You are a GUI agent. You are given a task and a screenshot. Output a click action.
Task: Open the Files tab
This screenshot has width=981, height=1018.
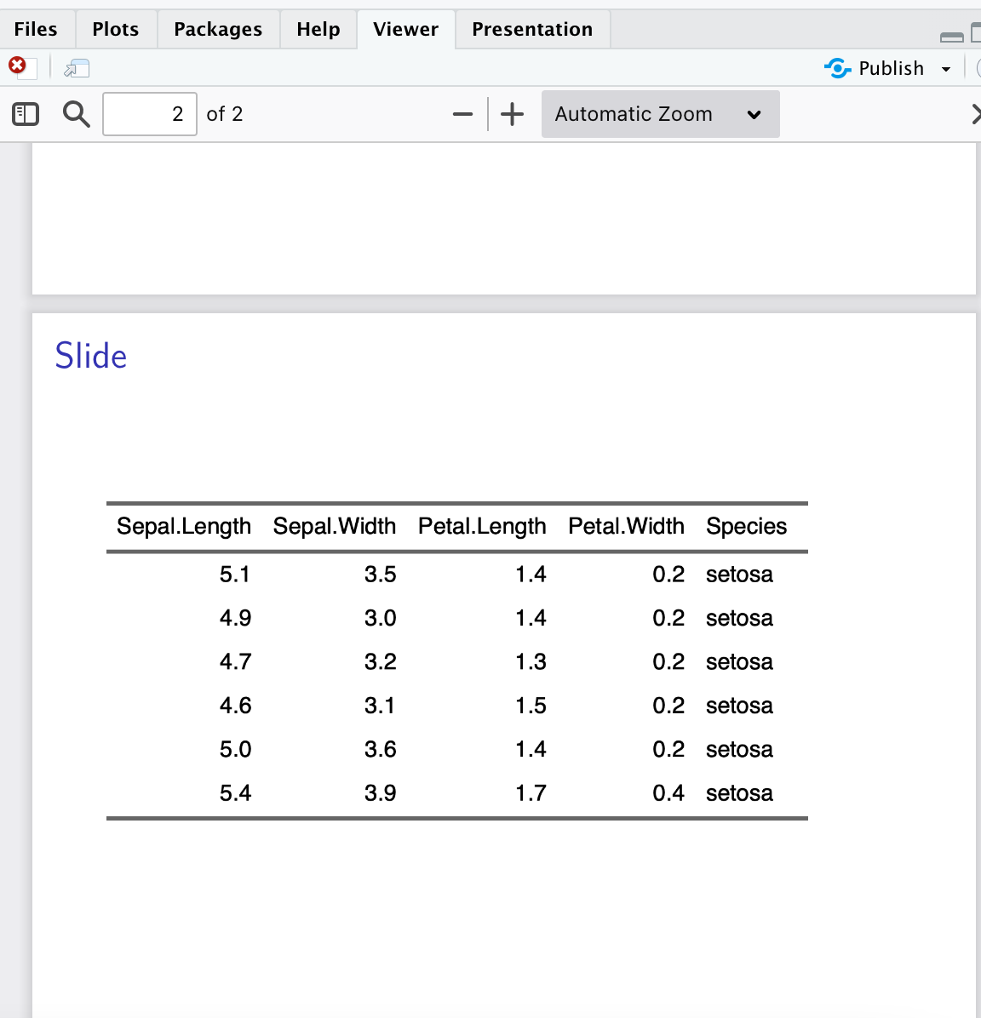36,29
